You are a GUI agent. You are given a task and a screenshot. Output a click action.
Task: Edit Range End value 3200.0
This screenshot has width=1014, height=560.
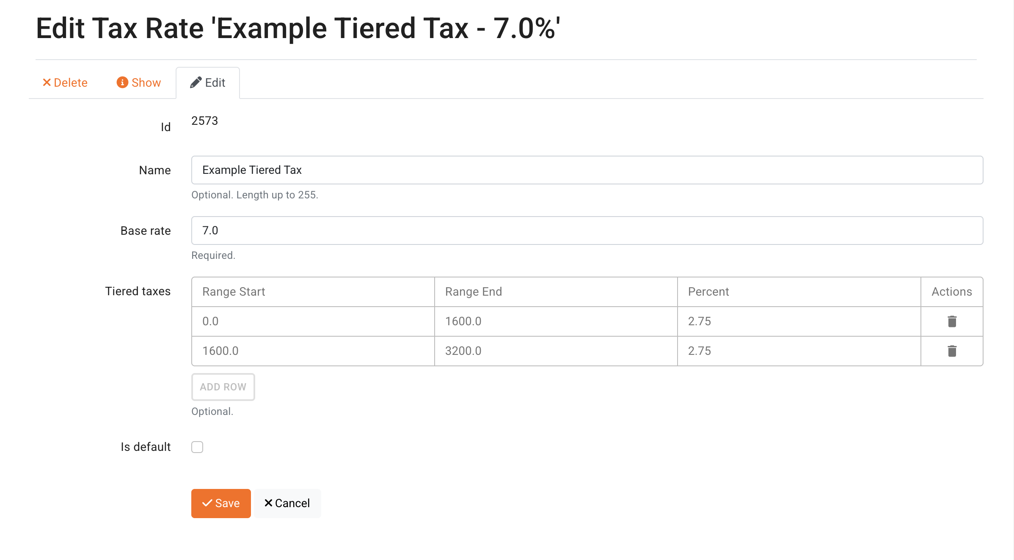[x=556, y=351]
